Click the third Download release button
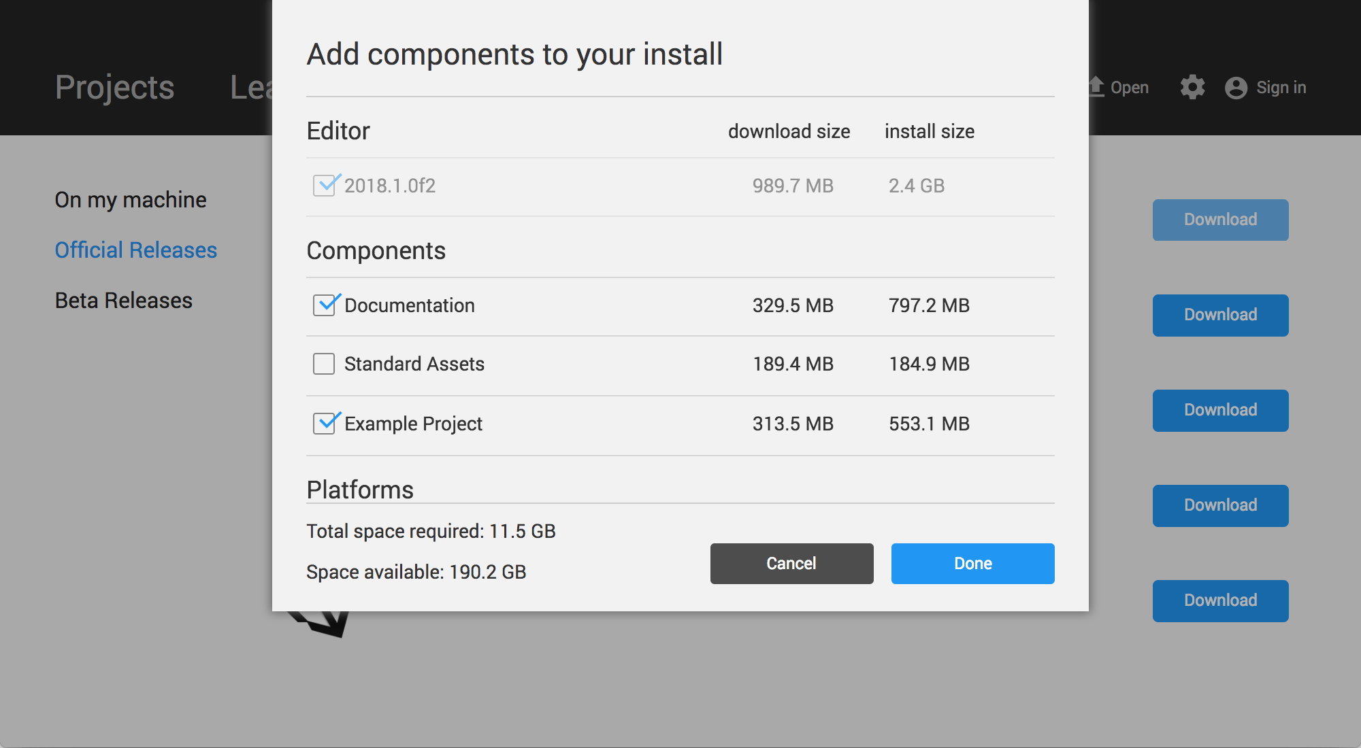Screen dimensions: 1361x748 coord(1221,409)
